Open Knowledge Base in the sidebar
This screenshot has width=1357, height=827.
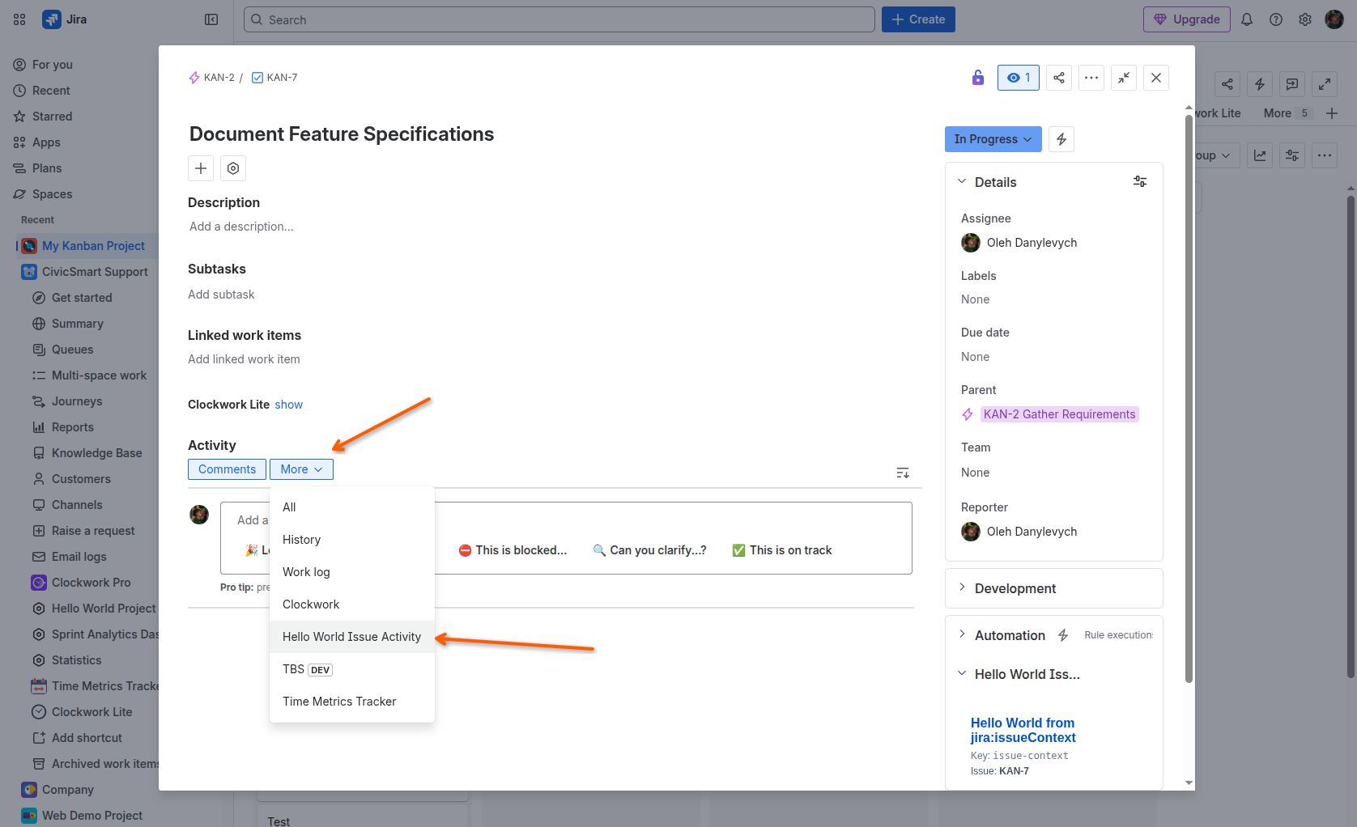(96, 453)
